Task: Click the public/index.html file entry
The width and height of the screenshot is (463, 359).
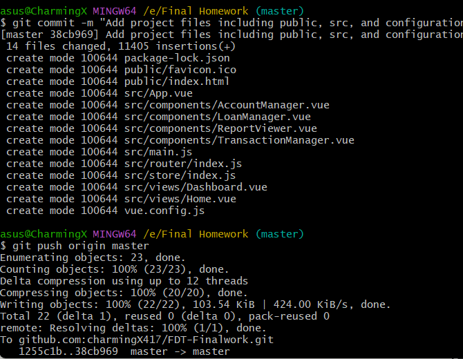Action: point(177,81)
